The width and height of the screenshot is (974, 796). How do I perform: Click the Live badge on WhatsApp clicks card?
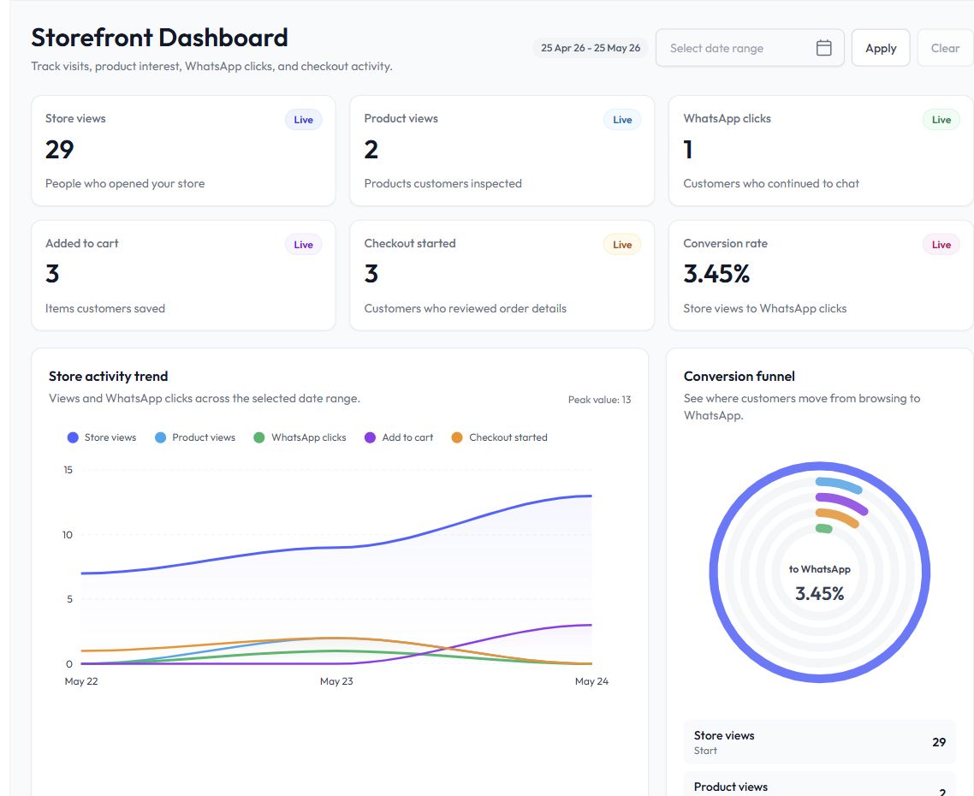click(x=941, y=120)
